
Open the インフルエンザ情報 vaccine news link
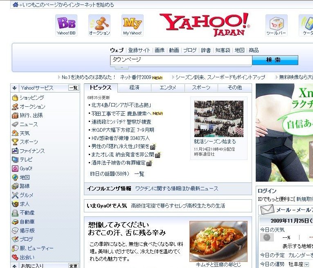[177, 189]
